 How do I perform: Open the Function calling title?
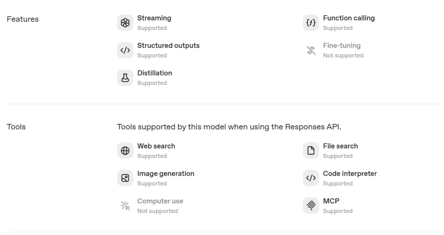pos(349,18)
